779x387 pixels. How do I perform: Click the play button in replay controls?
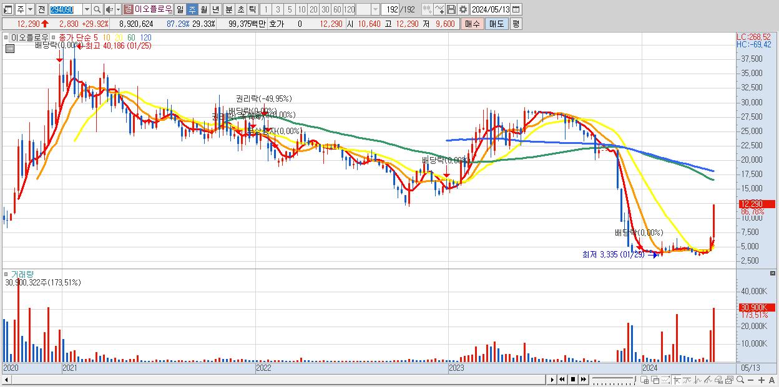click(552, 380)
